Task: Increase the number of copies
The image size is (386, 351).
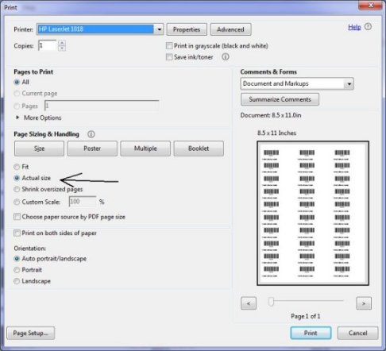Action: 62,43
